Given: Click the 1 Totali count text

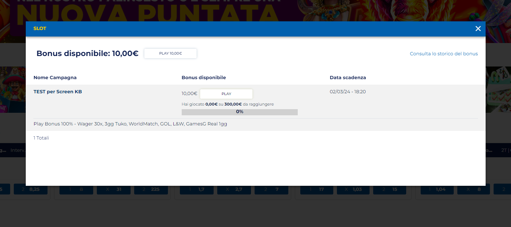Looking at the screenshot, I should pos(41,138).
